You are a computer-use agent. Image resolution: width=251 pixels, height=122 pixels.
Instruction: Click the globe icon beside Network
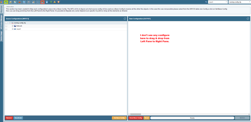15,26
